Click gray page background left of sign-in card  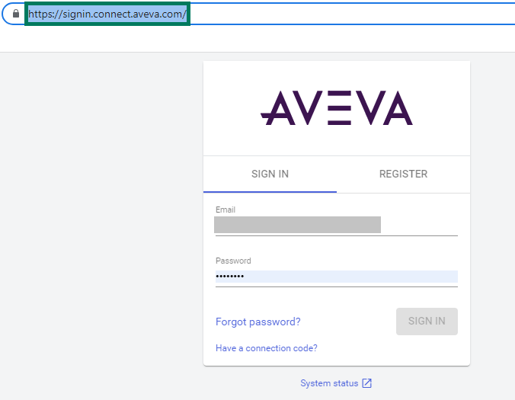coord(99,229)
